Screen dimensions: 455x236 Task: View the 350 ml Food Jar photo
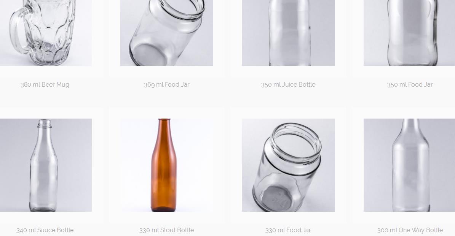[x=409, y=33]
